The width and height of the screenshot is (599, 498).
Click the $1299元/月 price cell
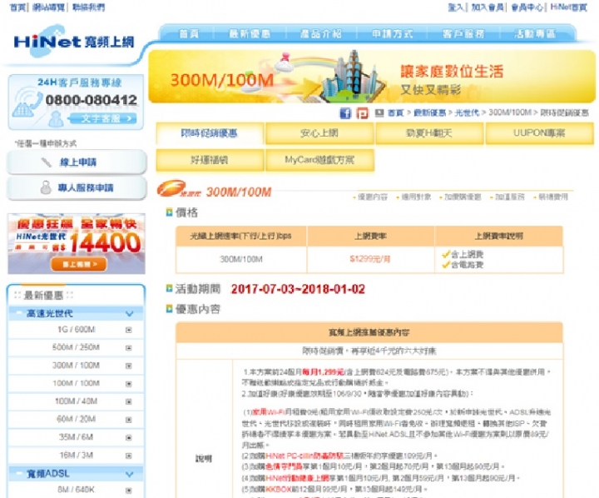(x=370, y=259)
